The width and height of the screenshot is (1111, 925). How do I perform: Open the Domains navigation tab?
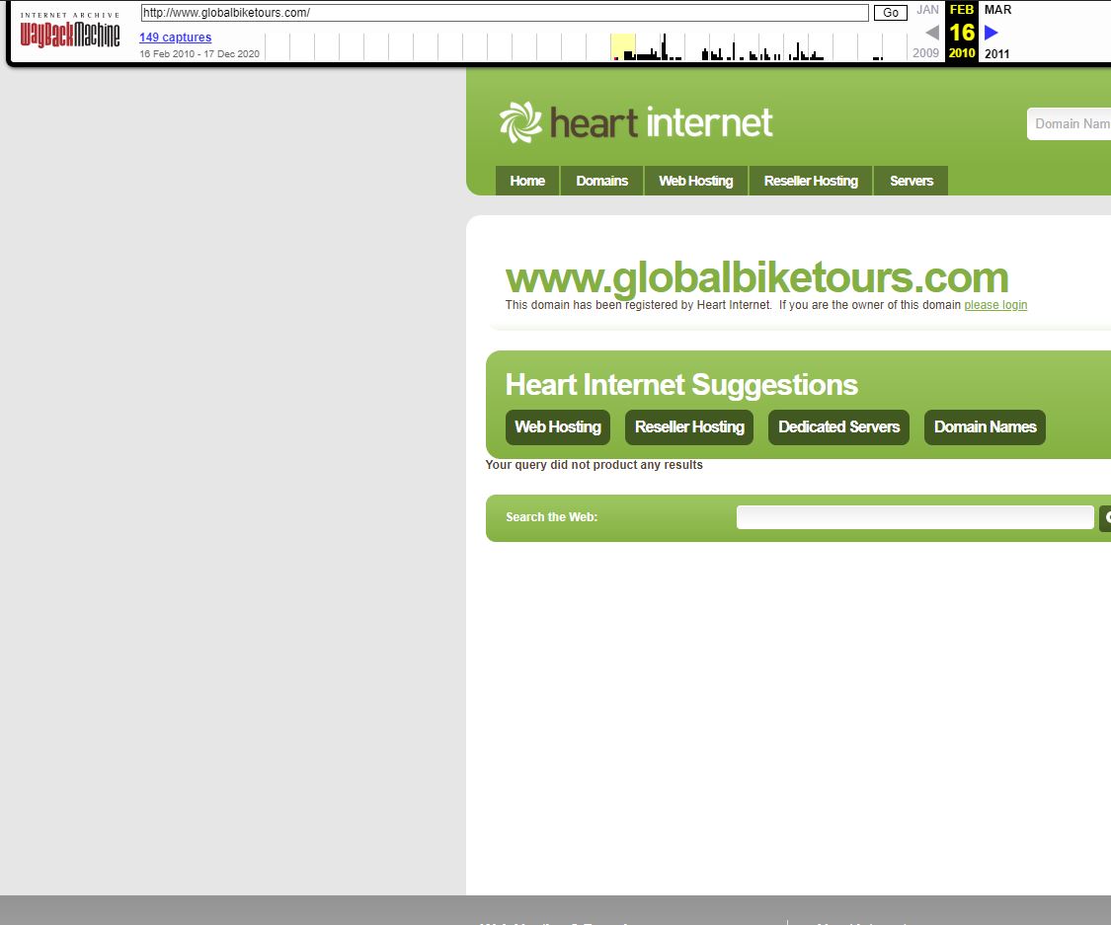point(601,181)
